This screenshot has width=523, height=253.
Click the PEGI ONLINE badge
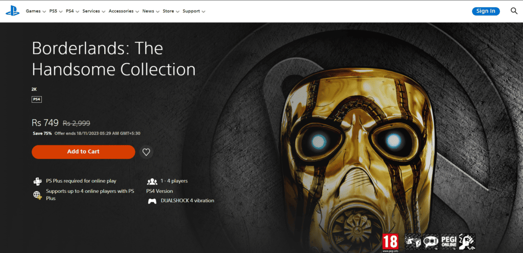[x=448, y=242]
